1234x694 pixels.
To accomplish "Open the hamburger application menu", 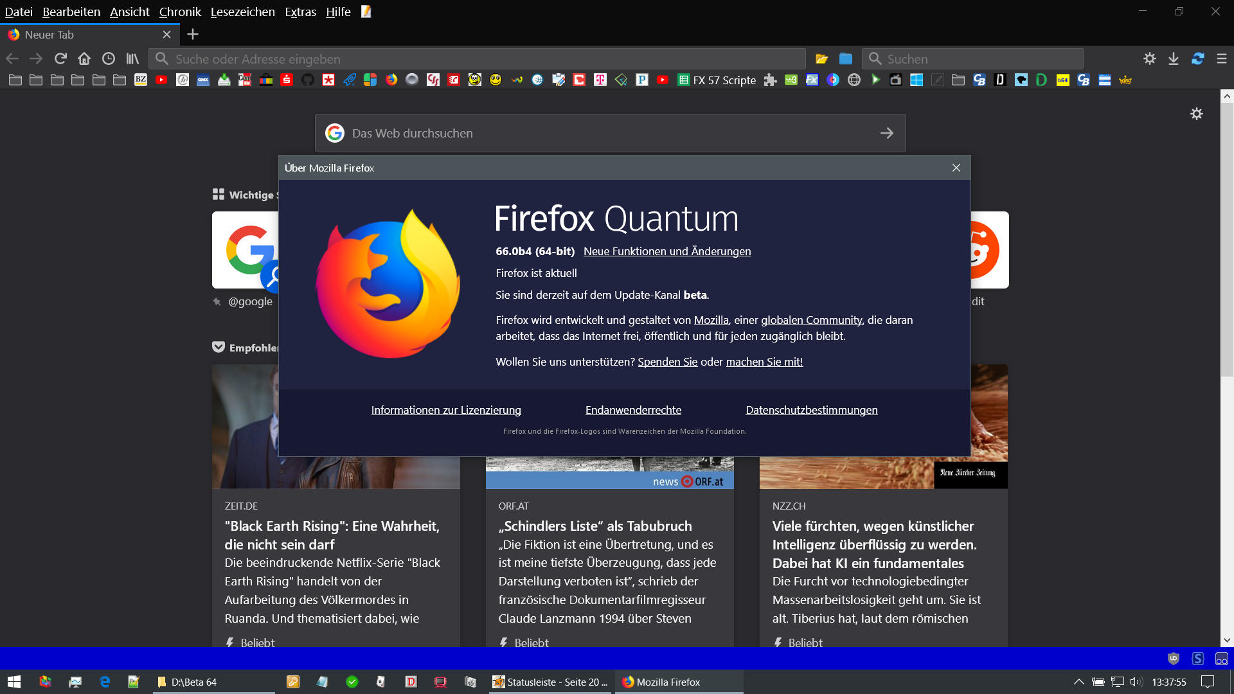I will pyautogui.click(x=1222, y=58).
